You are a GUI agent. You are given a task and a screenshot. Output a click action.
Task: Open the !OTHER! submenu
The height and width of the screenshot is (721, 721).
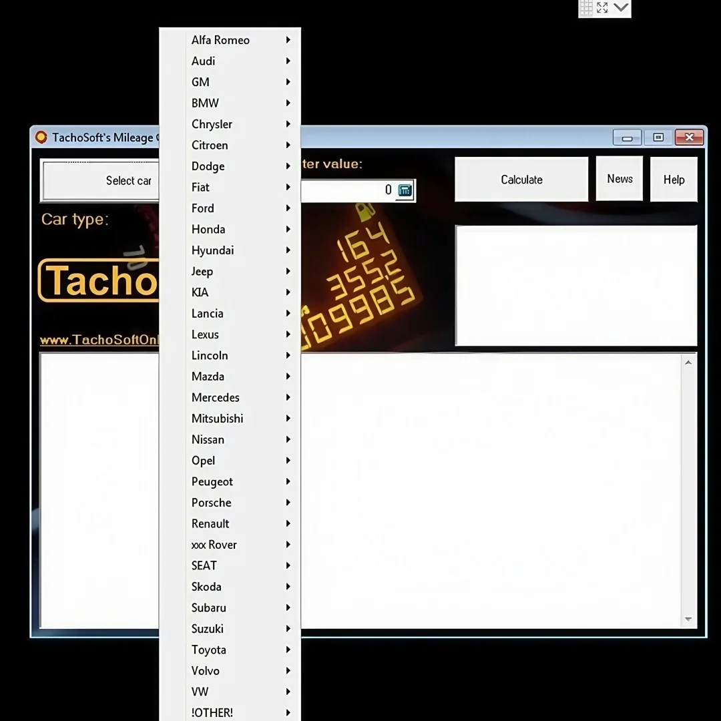coord(230,713)
